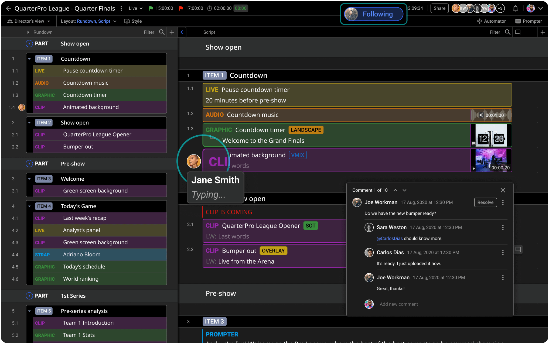Select the Script tab in center panel
Screen dimensions: 549x344
tap(209, 32)
